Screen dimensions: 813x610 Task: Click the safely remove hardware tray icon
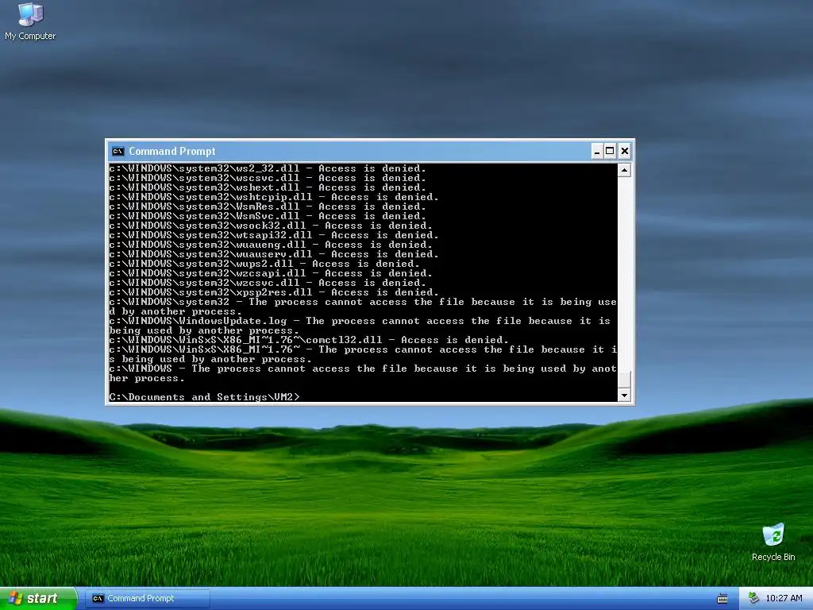pyautogui.click(x=753, y=598)
